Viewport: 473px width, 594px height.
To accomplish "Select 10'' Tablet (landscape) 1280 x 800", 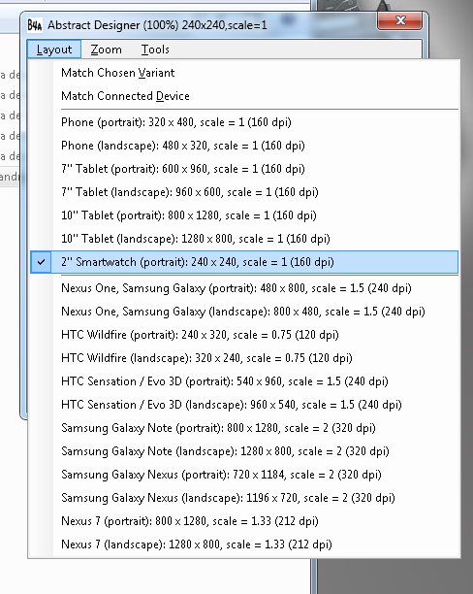I will [x=244, y=239].
